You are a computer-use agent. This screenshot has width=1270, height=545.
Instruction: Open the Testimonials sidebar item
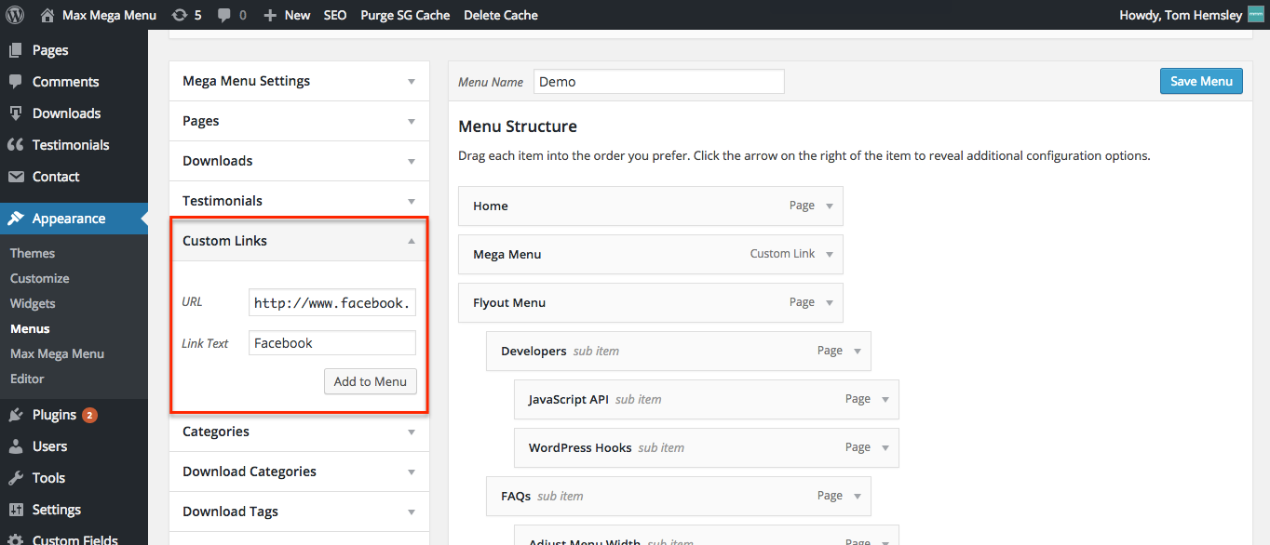(70, 145)
